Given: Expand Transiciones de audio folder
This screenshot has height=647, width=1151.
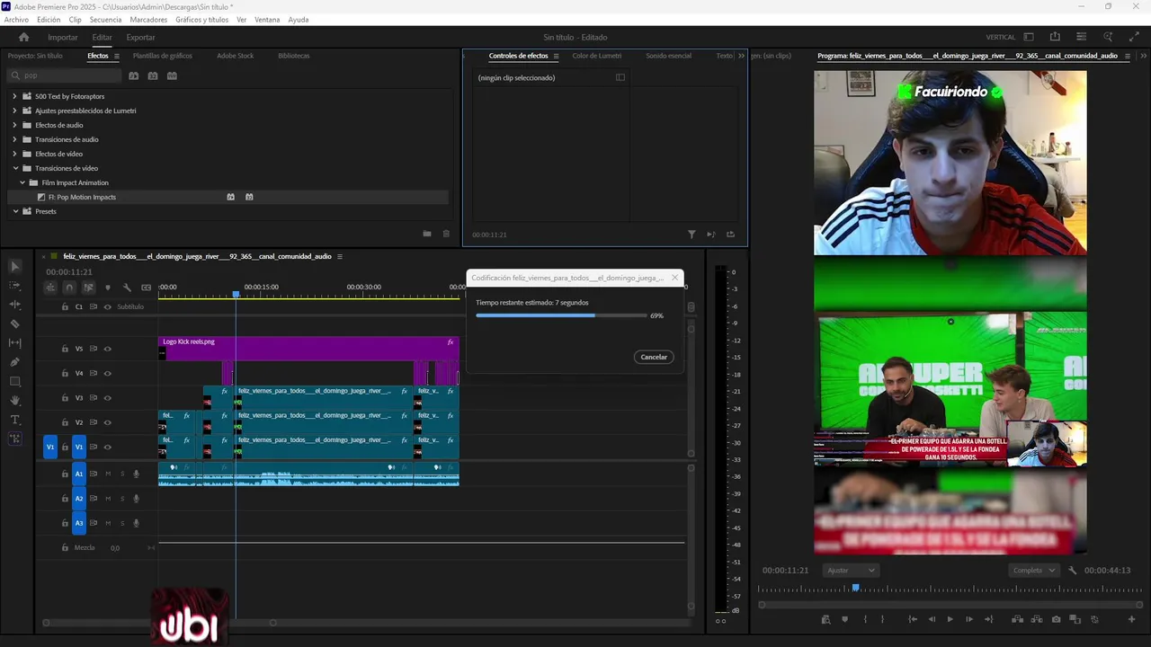Looking at the screenshot, I should click(15, 139).
